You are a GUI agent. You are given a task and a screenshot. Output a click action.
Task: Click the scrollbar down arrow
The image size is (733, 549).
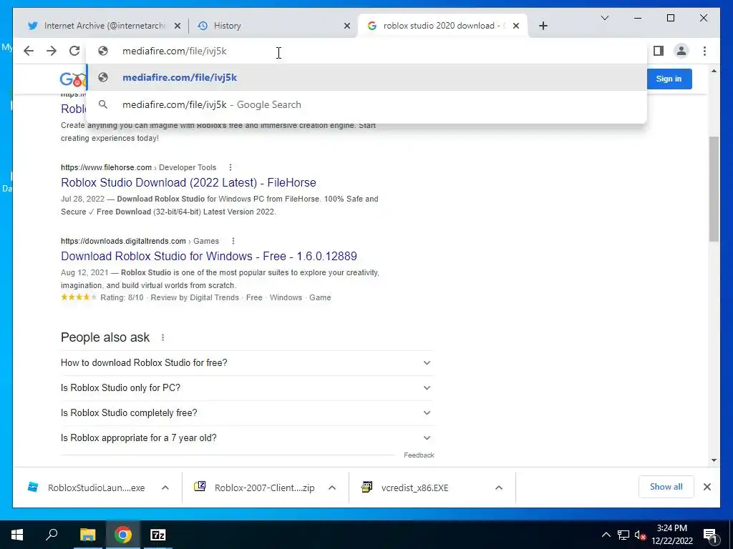(714, 460)
